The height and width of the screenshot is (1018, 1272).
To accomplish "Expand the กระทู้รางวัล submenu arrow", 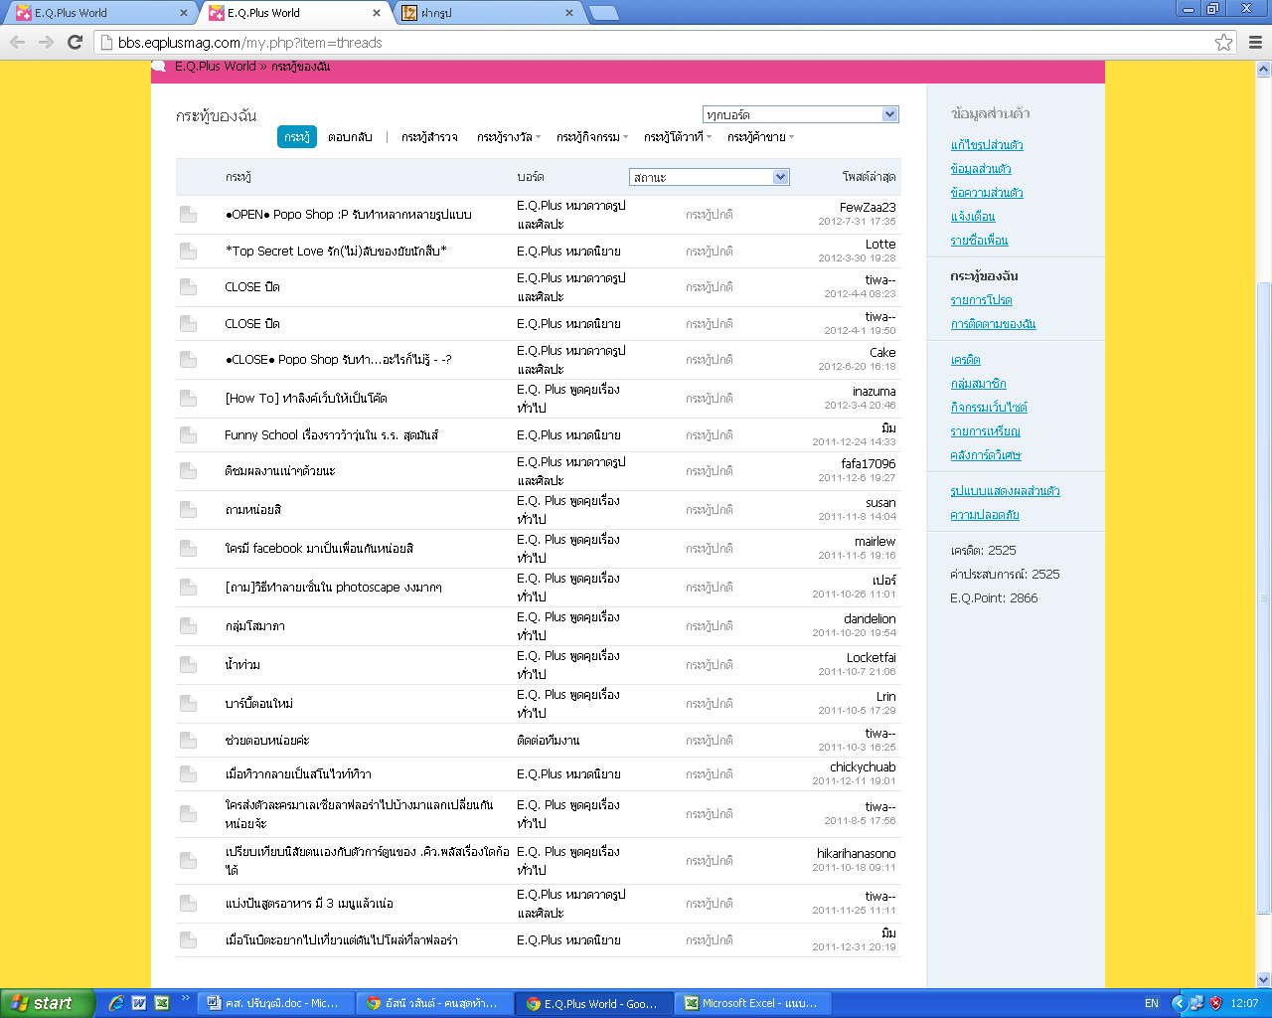I will tap(539, 137).
